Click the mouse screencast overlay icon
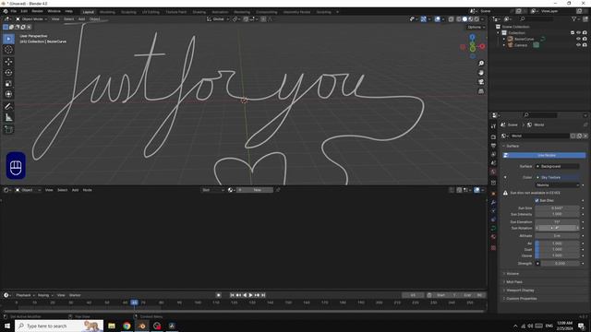Screen dimensions: 591x332 pos(16,166)
